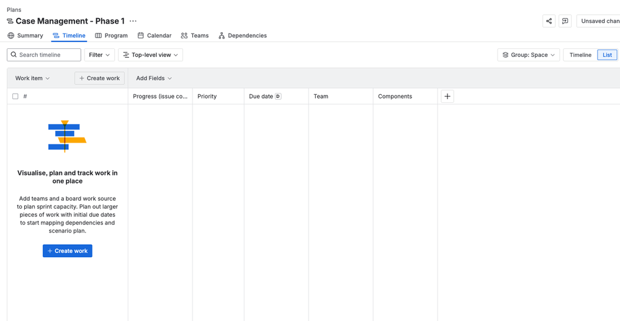
Task: Click the # column header
Action: 25,96
